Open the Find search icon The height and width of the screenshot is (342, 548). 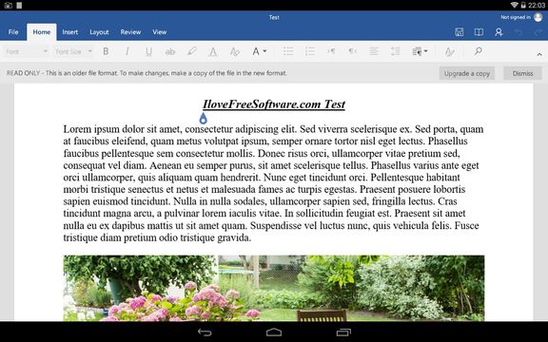click(x=479, y=51)
